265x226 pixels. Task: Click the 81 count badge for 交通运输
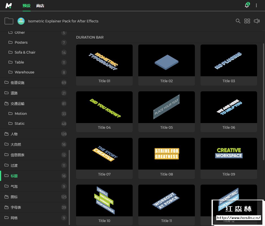64,104
